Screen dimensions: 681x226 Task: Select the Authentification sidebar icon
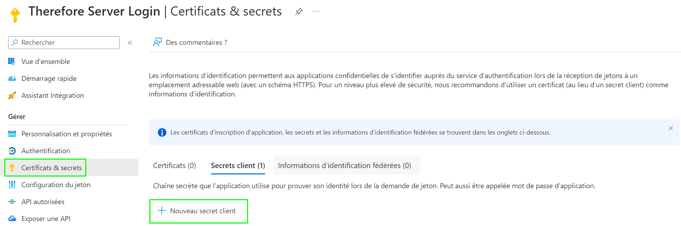coord(12,151)
